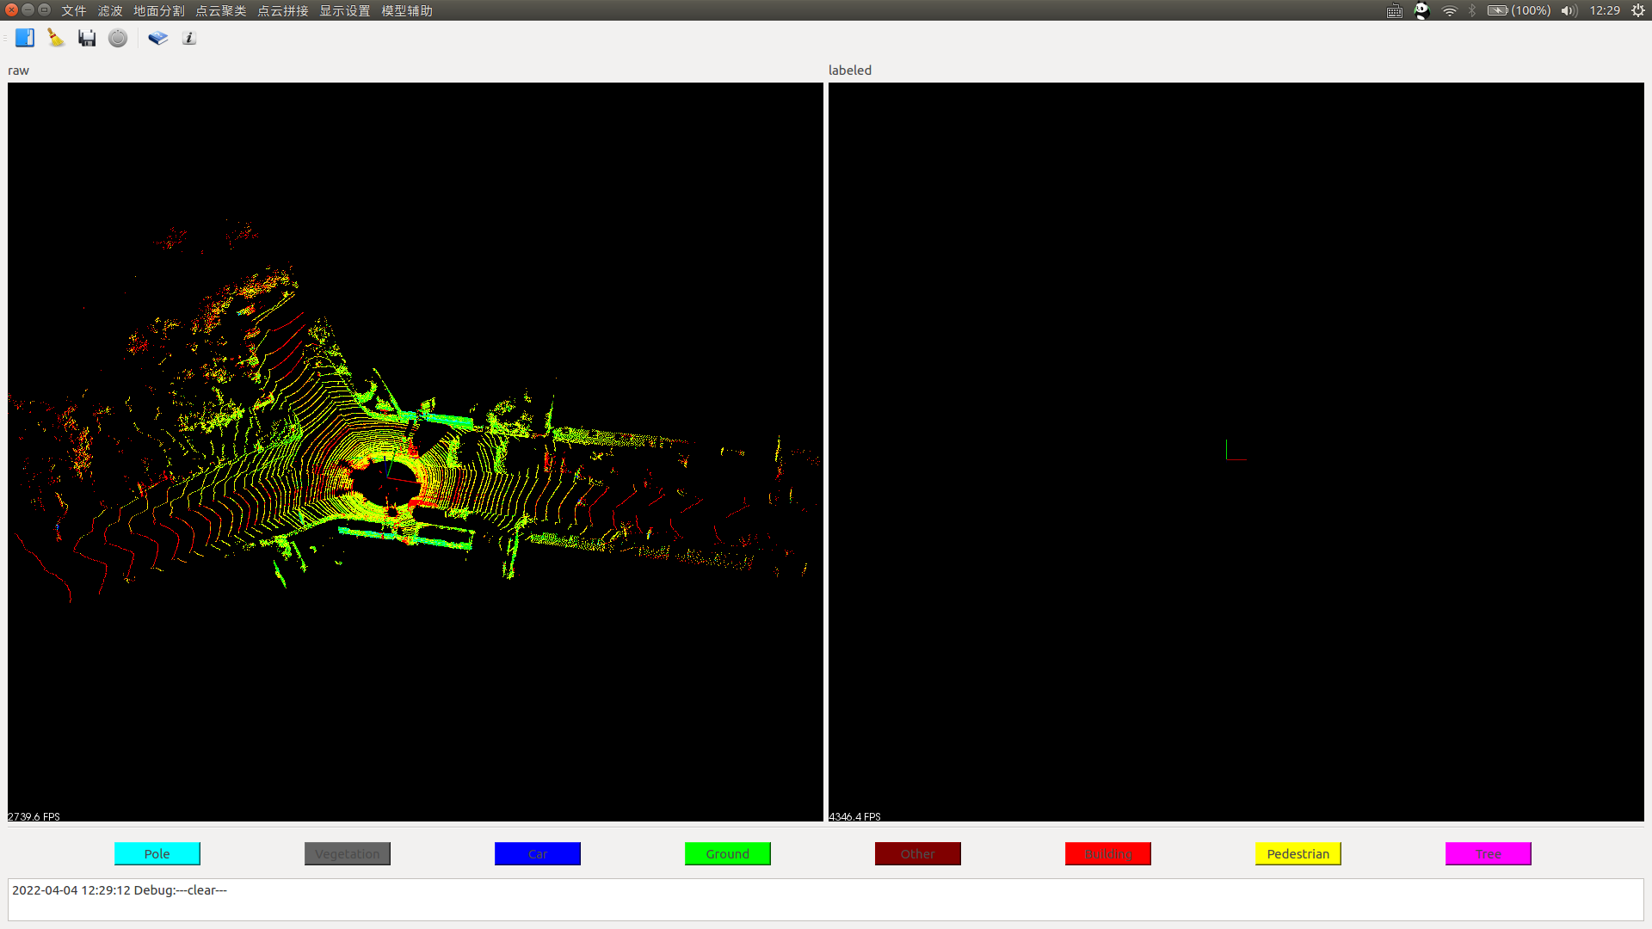Expand the 地面分割 menu
Screen dimensions: 1652x929
158,10
